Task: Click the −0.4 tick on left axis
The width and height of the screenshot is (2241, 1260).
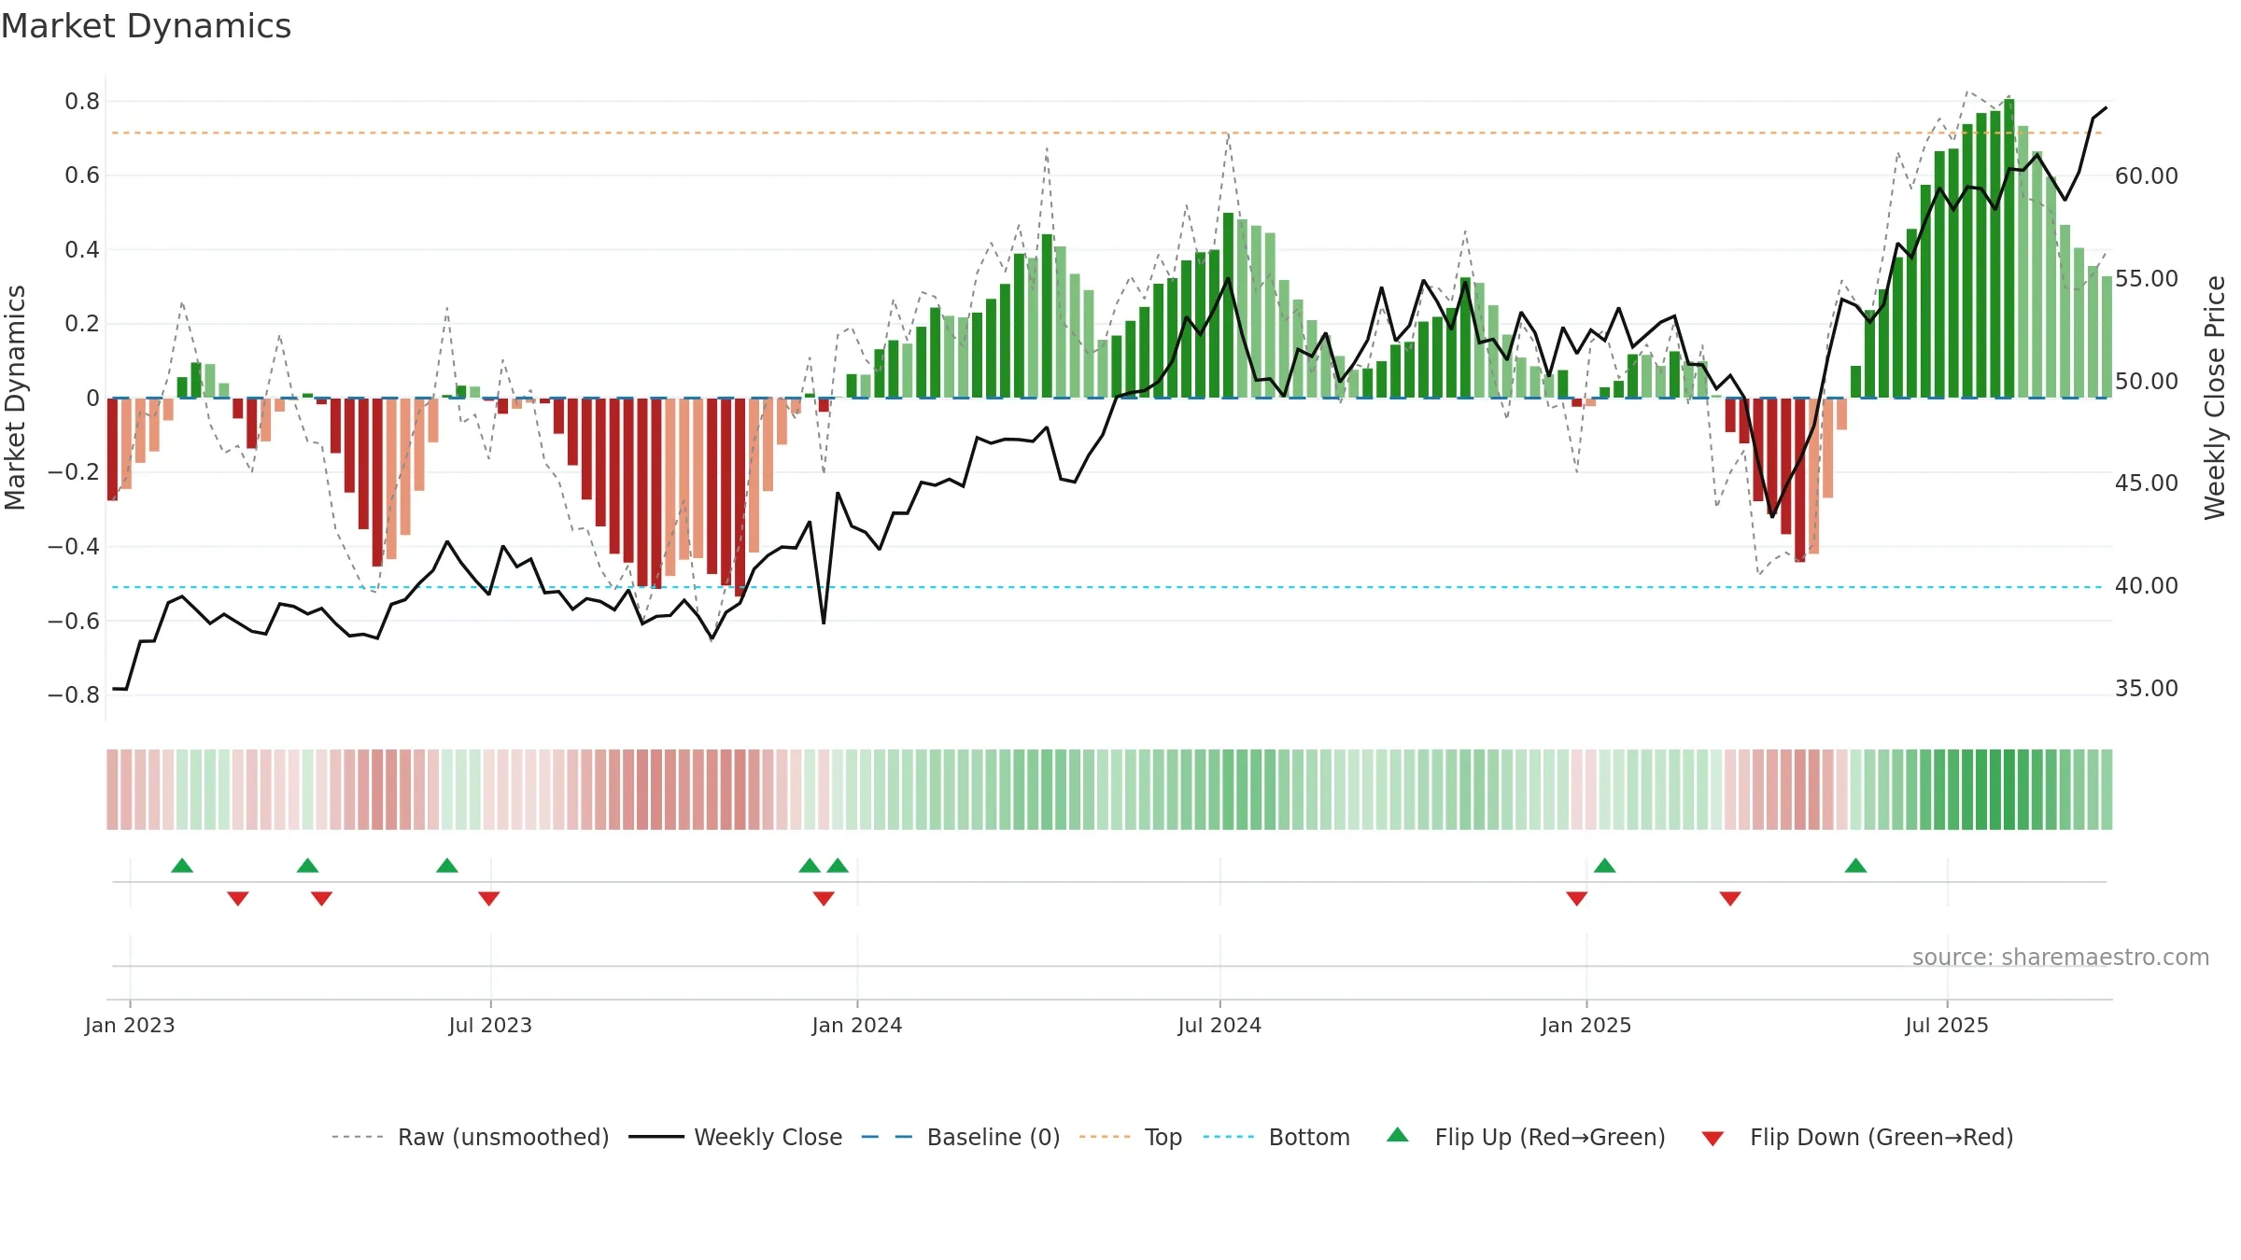Action: point(74,546)
